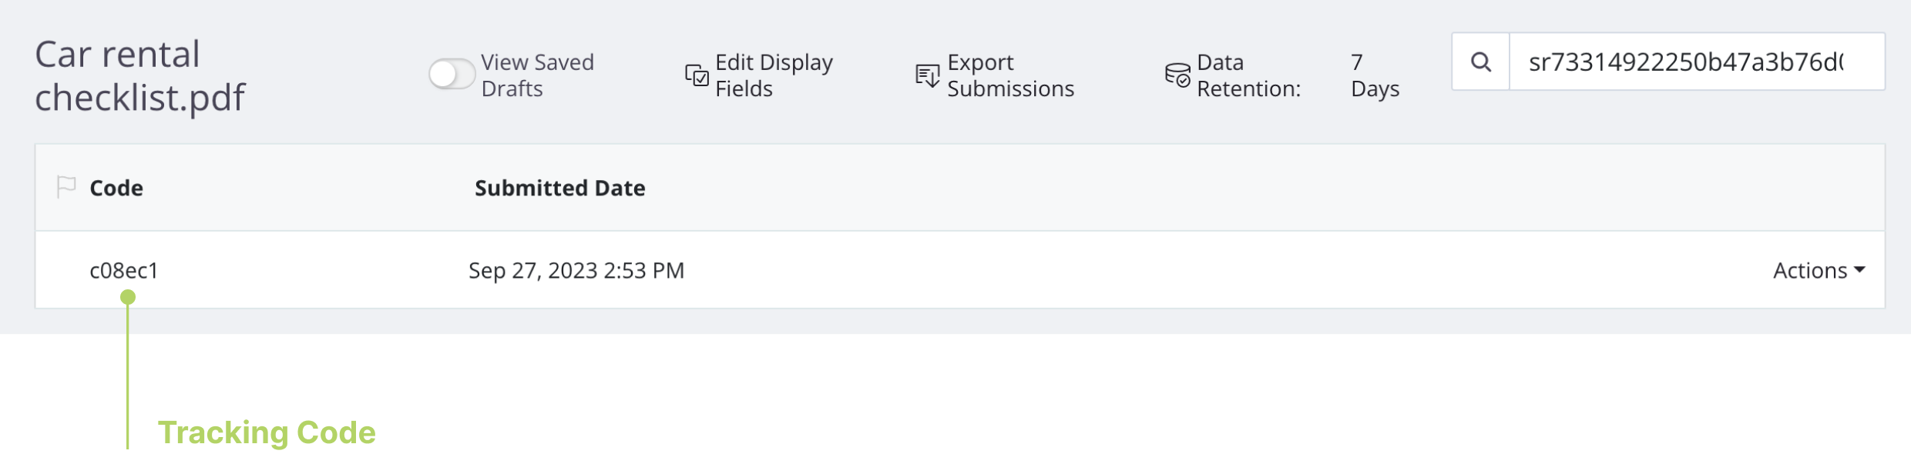The width and height of the screenshot is (1911, 474).
Task: Click the Sep 27, 2023 2:53 PM date
Action: click(x=576, y=271)
